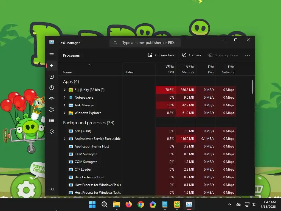Screen dimensions: 281x211
Task: Select Host Process for Windows Tasks 0.1 MB
Action: [x=147, y=185]
